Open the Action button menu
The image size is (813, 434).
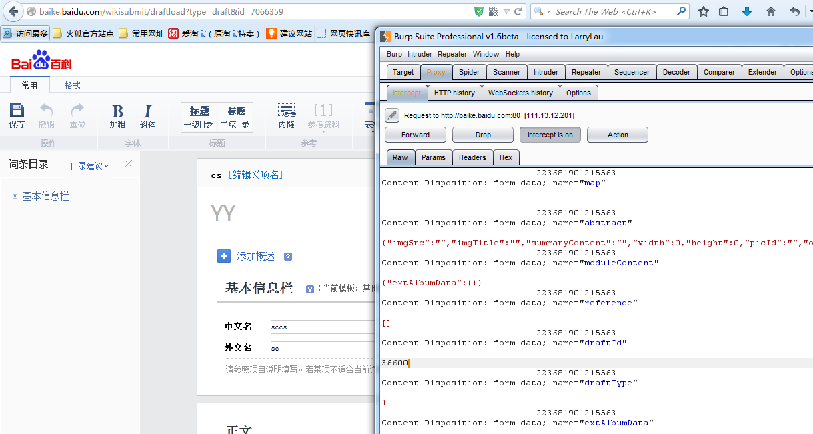[x=618, y=135]
